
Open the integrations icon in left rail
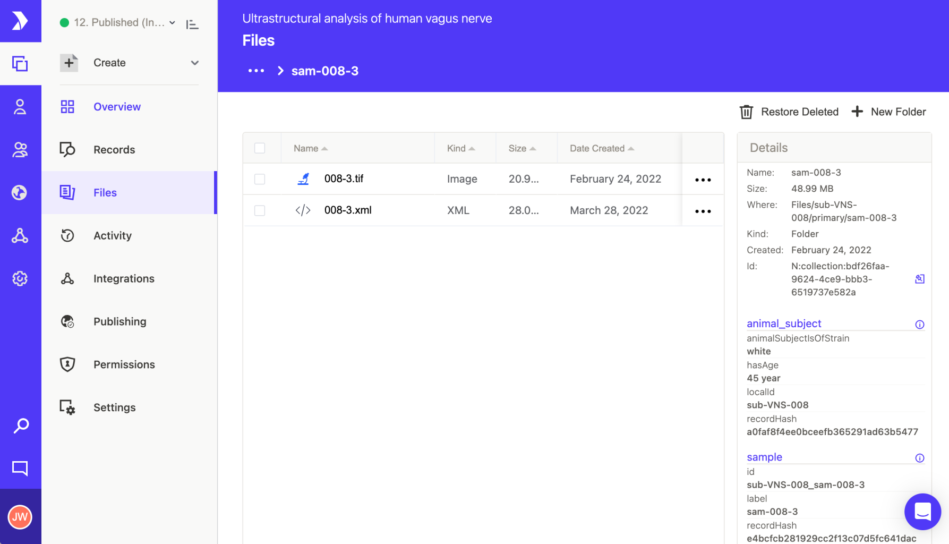pos(20,235)
